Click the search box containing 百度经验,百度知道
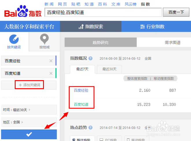Viewport: 191px width, 141px height. 103,12
